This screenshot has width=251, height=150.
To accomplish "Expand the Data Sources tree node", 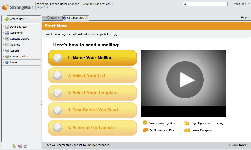I will (x=3, y=27).
